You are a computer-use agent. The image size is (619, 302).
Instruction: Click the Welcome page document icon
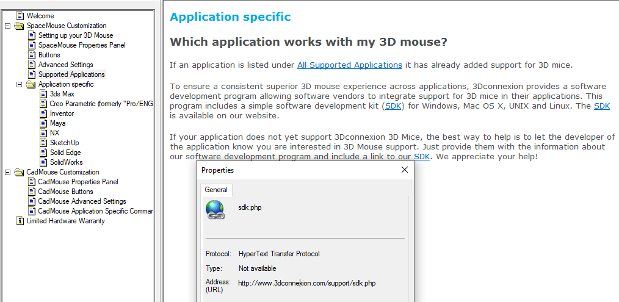click(20, 16)
